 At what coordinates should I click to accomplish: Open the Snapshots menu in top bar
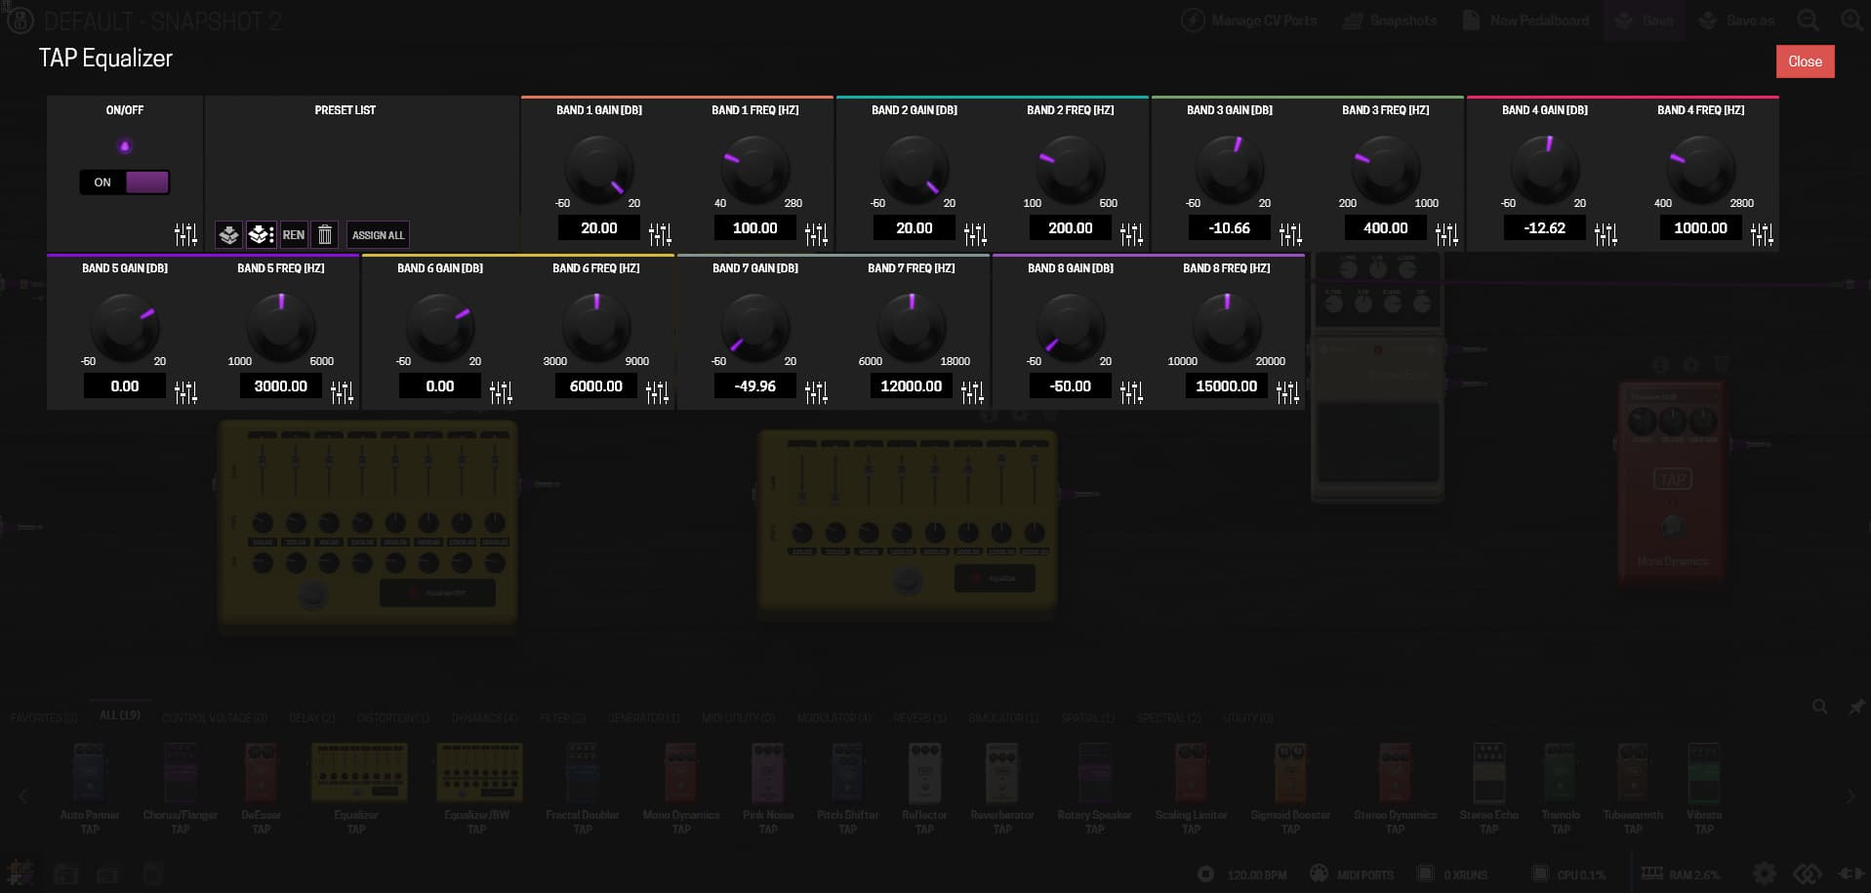(1390, 20)
